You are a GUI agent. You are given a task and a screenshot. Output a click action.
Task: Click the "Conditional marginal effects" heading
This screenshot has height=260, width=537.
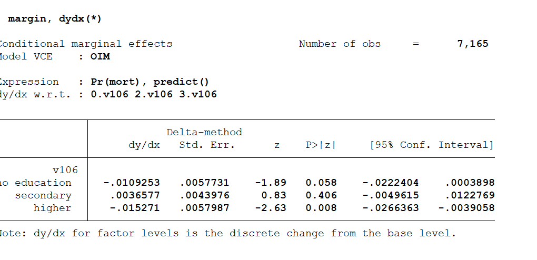[86, 44]
